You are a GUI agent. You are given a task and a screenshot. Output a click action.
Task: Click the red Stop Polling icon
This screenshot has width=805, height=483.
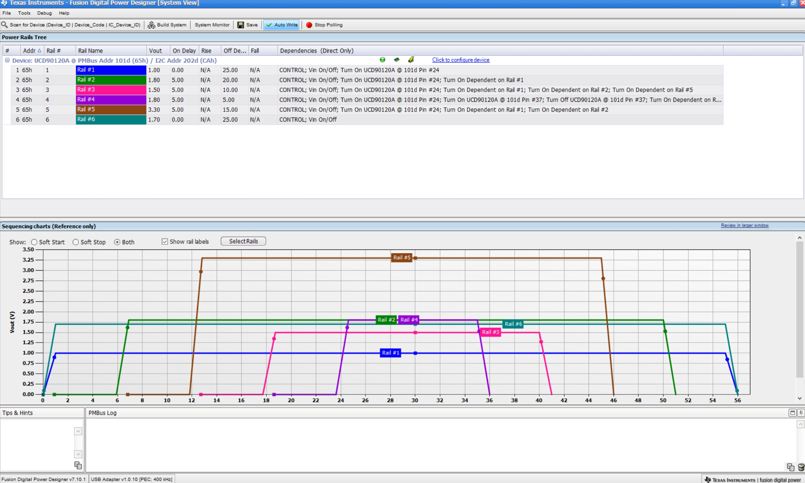(x=309, y=25)
